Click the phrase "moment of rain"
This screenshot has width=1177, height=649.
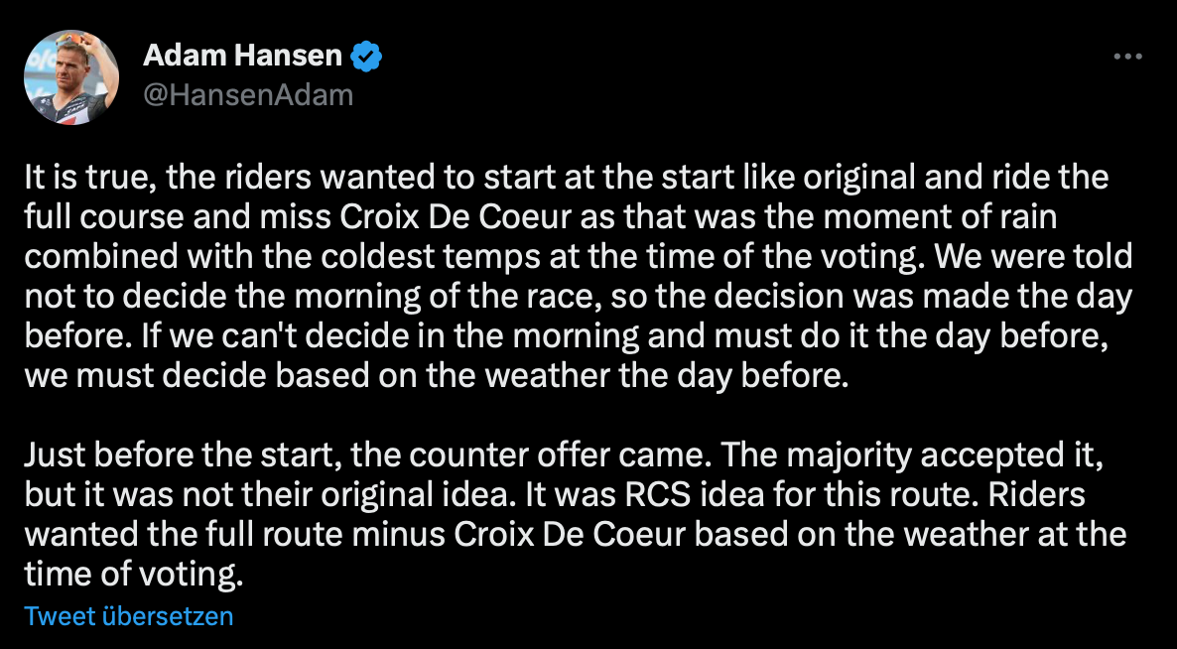point(953,217)
